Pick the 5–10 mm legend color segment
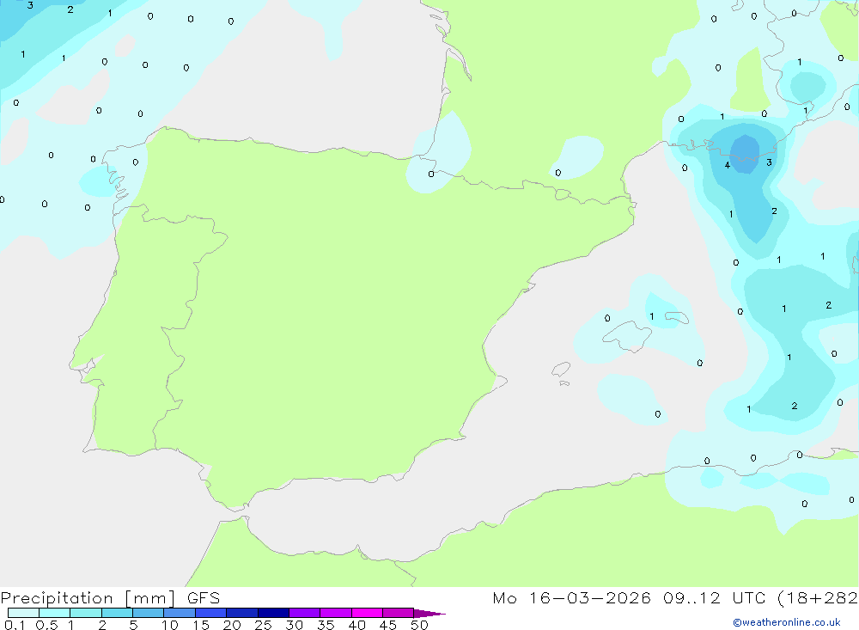 [148, 613]
